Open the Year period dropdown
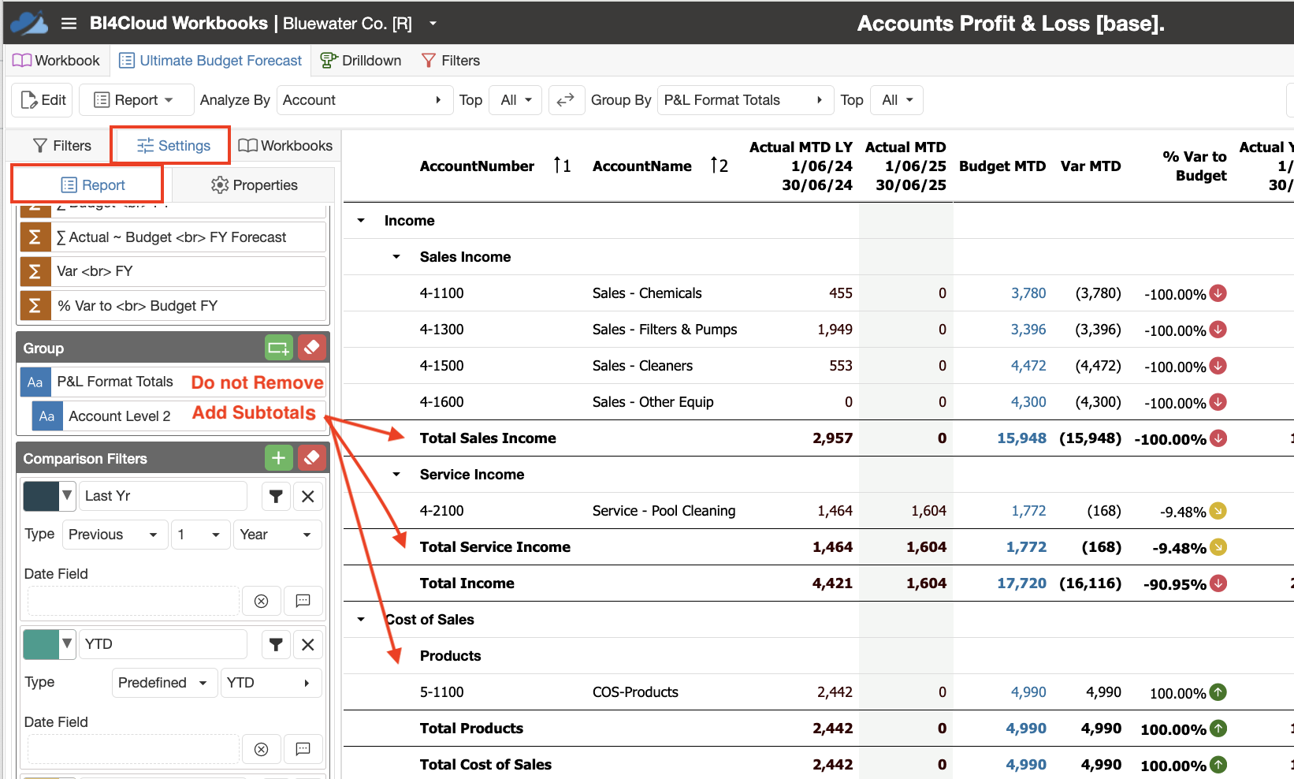Screen dimensions: 1294x779 (277, 535)
